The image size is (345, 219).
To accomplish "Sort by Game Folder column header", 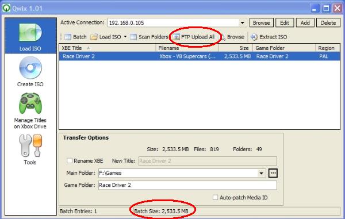I will pyautogui.click(x=284, y=48).
